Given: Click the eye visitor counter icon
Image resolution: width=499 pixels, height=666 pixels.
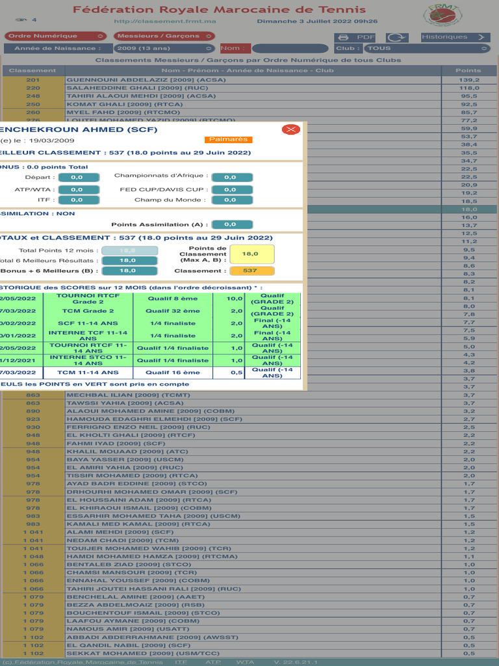Looking at the screenshot, I should pyautogui.click(x=21, y=21).
